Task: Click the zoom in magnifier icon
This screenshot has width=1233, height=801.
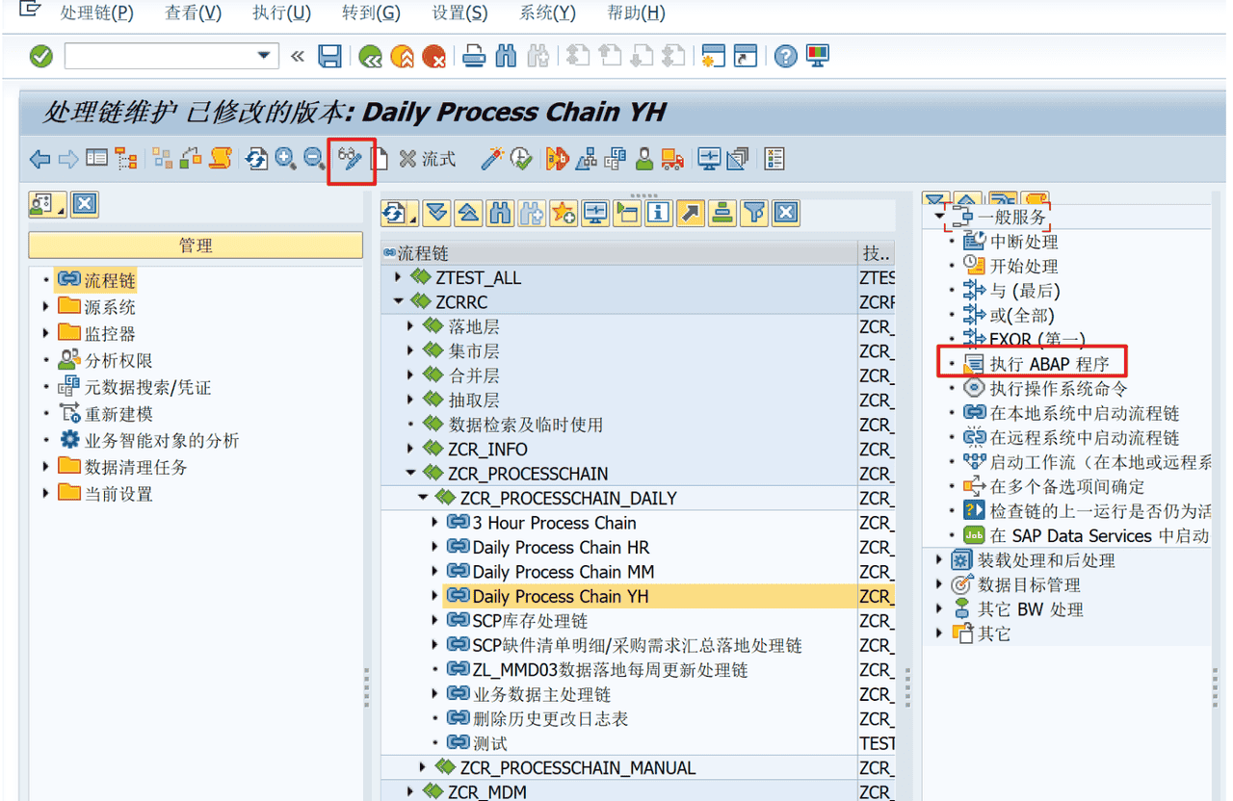Action: (286, 159)
